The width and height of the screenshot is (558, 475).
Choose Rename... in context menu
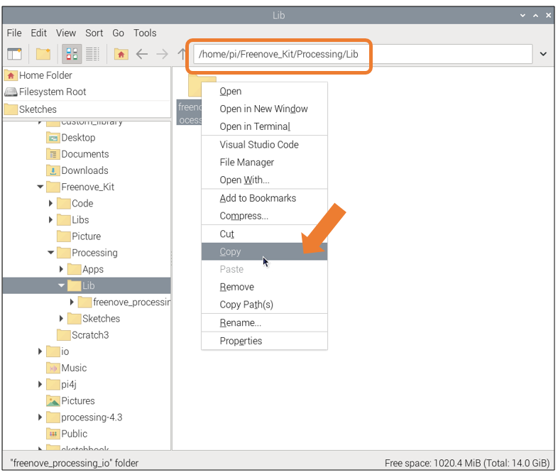point(264,323)
